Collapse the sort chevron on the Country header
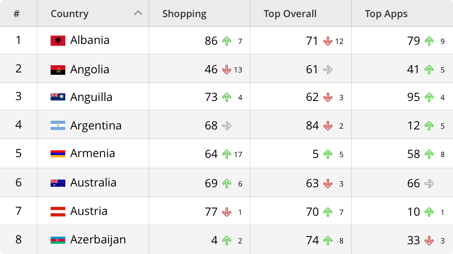This screenshot has height=254, width=453. (138, 13)
